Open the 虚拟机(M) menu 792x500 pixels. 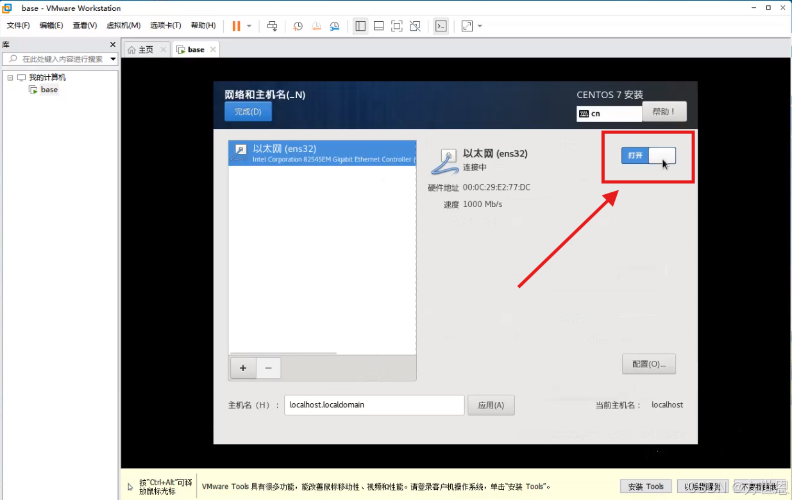123,26
